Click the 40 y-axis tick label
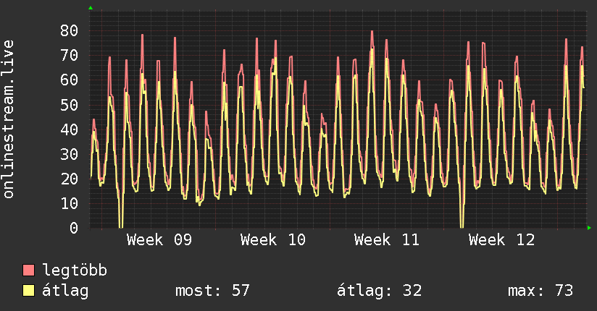The image size is (597, 311). coord(70,129)
